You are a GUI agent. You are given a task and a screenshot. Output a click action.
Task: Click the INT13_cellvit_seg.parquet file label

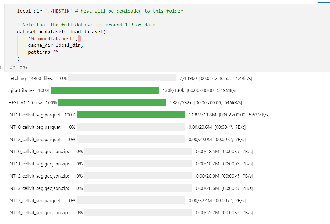point(35,200)
